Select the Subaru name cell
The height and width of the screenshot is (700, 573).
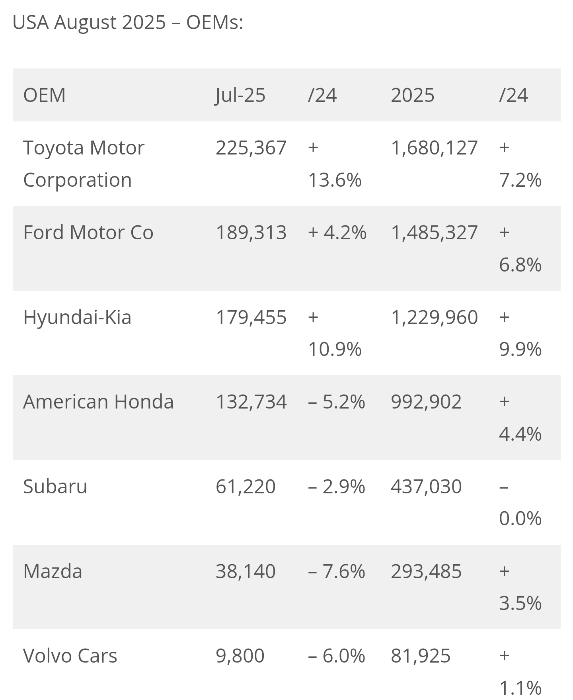click(55, 487)
